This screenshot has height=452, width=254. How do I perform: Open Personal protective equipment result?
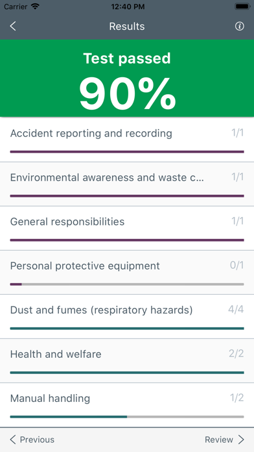click(127, 272)
